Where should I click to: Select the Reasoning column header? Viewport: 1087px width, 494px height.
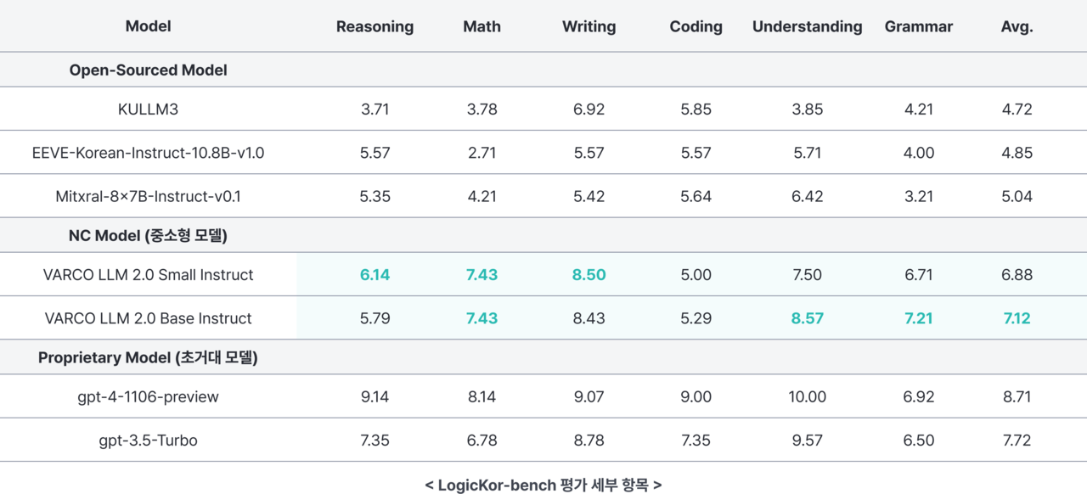point(375,26)
